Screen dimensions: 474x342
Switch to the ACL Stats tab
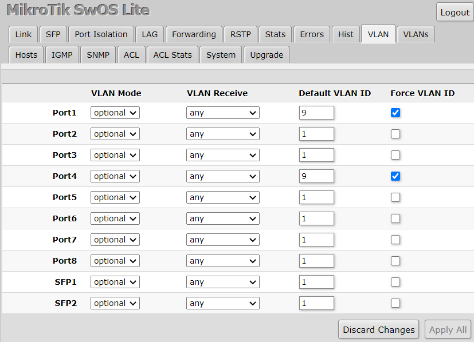click(172, 54)
